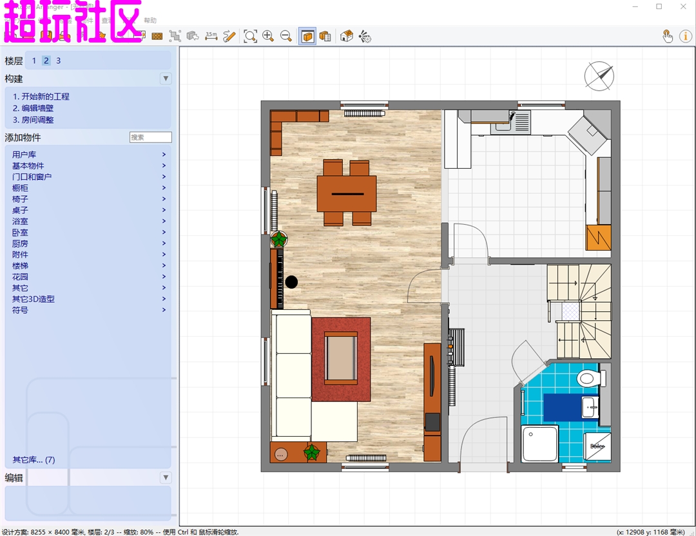This screenshot has width=696, height=536.
Task: Open the 其它 category
Action: coord(20,287)
